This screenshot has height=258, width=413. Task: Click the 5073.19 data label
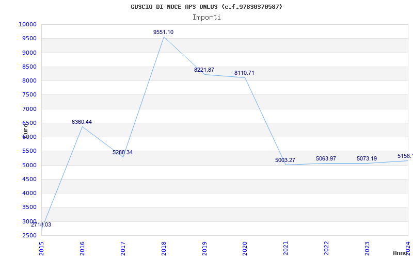367,158
